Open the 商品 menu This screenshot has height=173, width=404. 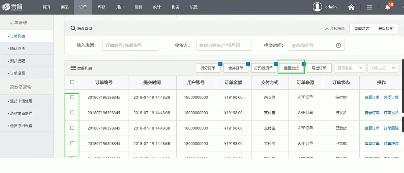coord(65,7)
